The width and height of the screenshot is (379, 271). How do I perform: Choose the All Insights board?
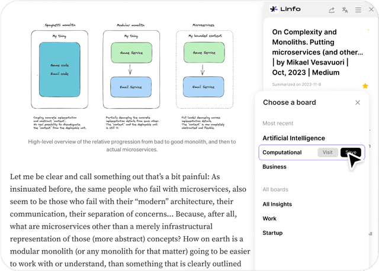point(277,204)
